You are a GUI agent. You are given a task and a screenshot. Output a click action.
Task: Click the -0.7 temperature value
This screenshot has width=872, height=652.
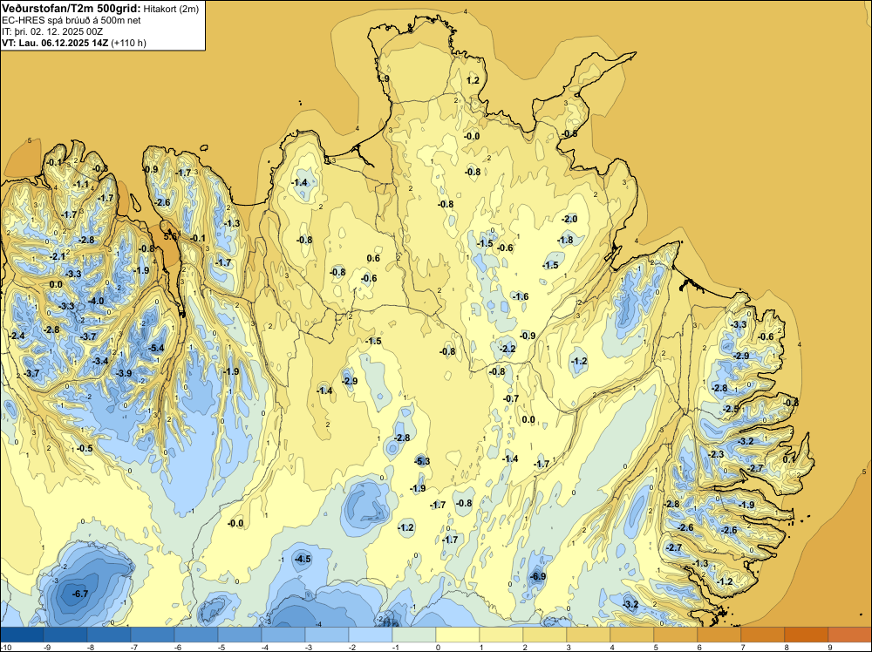tap(511, 398)
